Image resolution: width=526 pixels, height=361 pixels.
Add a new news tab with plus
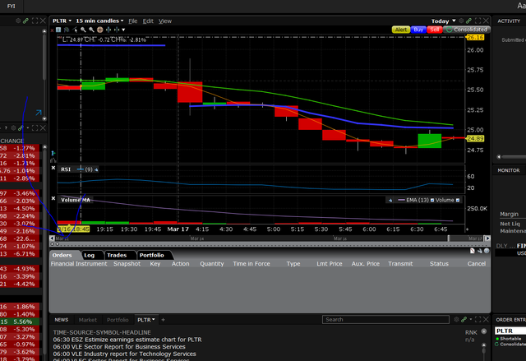pyautogui.click(x=163, y=320)
